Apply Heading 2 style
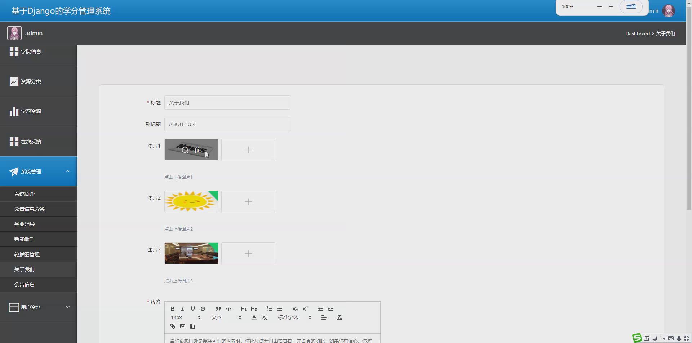This screenshot has height=343, width=692. click(x=254, y=309)
